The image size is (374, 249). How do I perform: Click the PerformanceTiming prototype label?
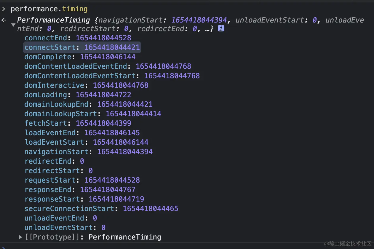125,237
